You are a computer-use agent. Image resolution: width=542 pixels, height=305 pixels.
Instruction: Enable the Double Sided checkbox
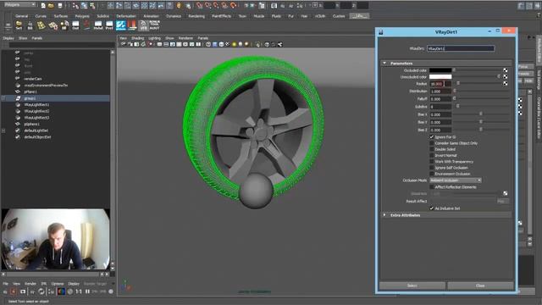[x=432, y=149]
